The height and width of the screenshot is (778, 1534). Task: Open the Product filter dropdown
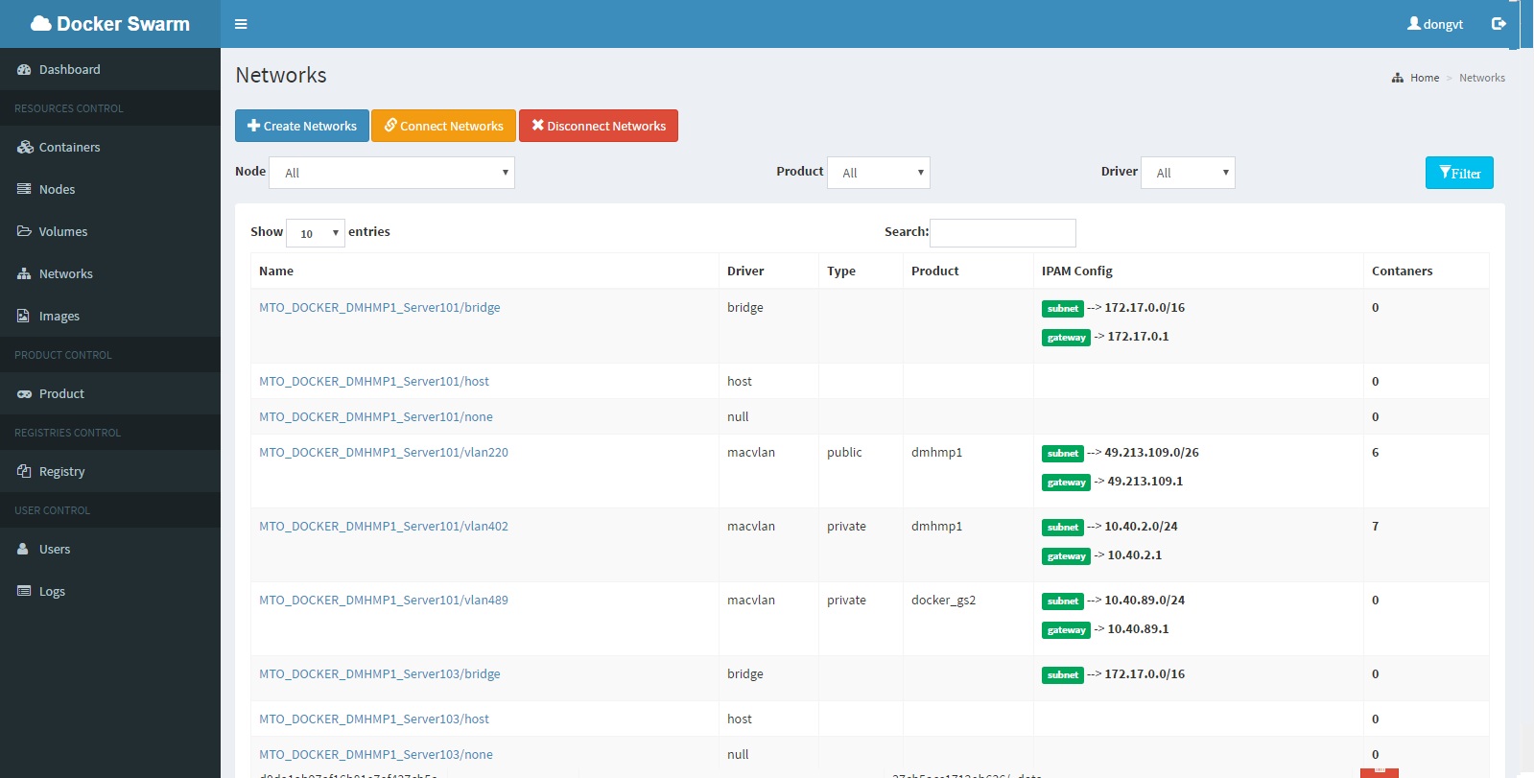click(x=879, y=173)
